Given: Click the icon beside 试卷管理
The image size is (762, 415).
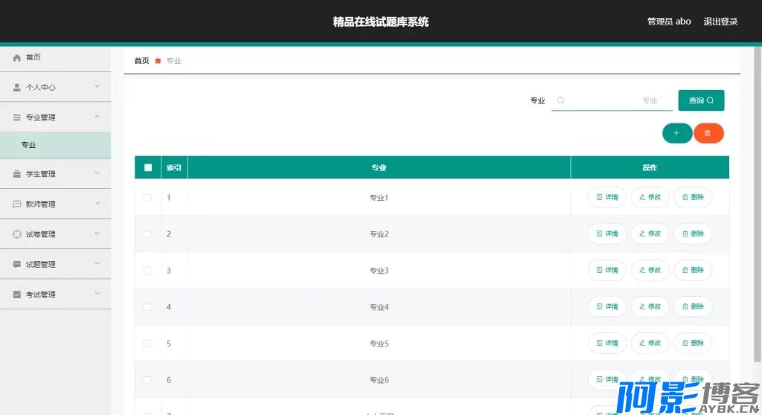Looking at the screenshot, I should (17, 234).
